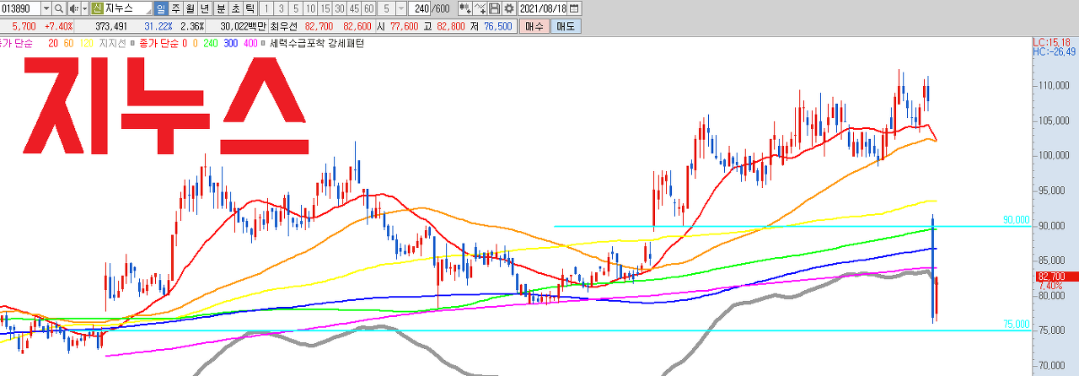Viewport: 1079px width, 376px height.
Task: Choose the 45 interval button
Action: [x=354, y=8]
